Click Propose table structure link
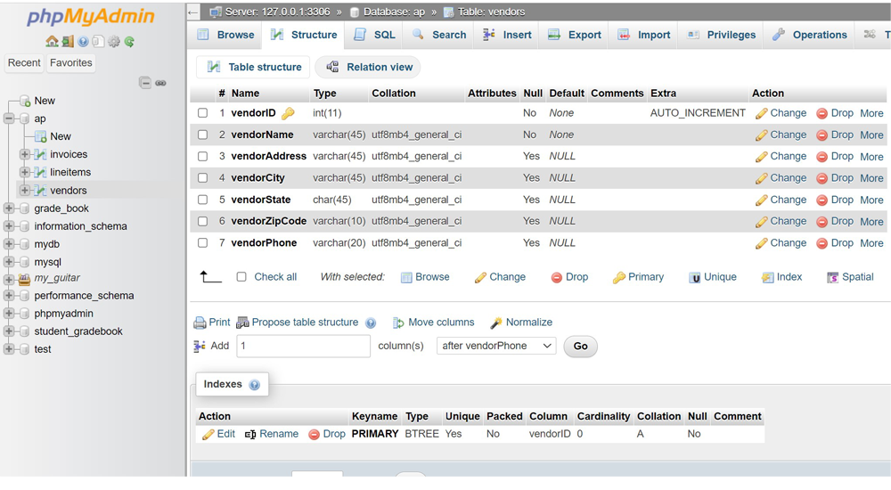 coord(305,323)
